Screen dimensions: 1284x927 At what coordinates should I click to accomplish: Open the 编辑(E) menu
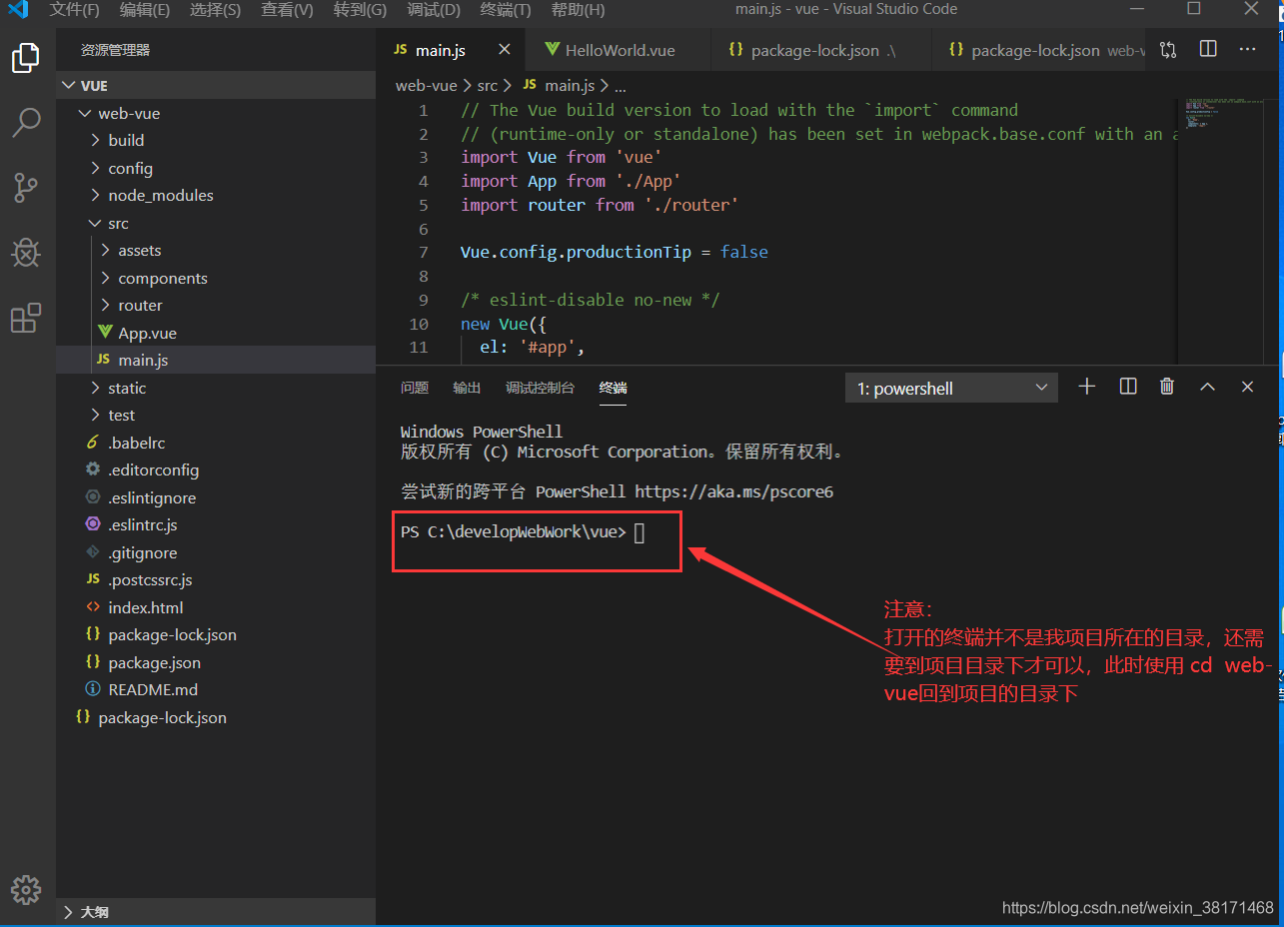point(145,10)
